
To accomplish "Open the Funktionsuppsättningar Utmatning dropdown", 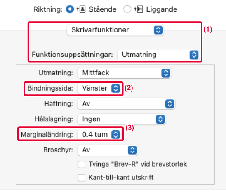I will [159, 55].
